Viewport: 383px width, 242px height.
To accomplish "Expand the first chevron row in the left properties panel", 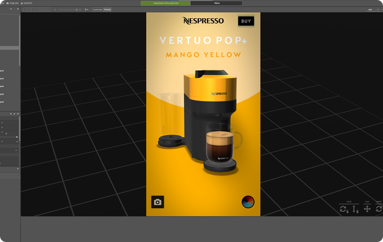I will [x=2, y=122].
